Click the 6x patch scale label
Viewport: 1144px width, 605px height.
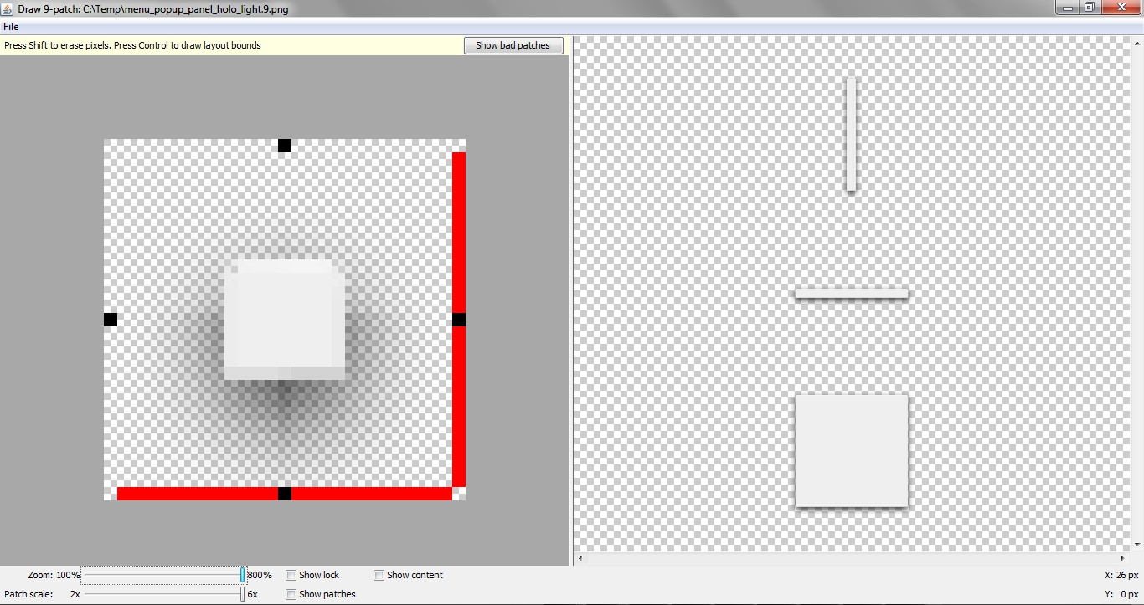pyautogui.click(x=252, y=594)
